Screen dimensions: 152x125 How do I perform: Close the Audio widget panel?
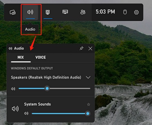point(90,48)
